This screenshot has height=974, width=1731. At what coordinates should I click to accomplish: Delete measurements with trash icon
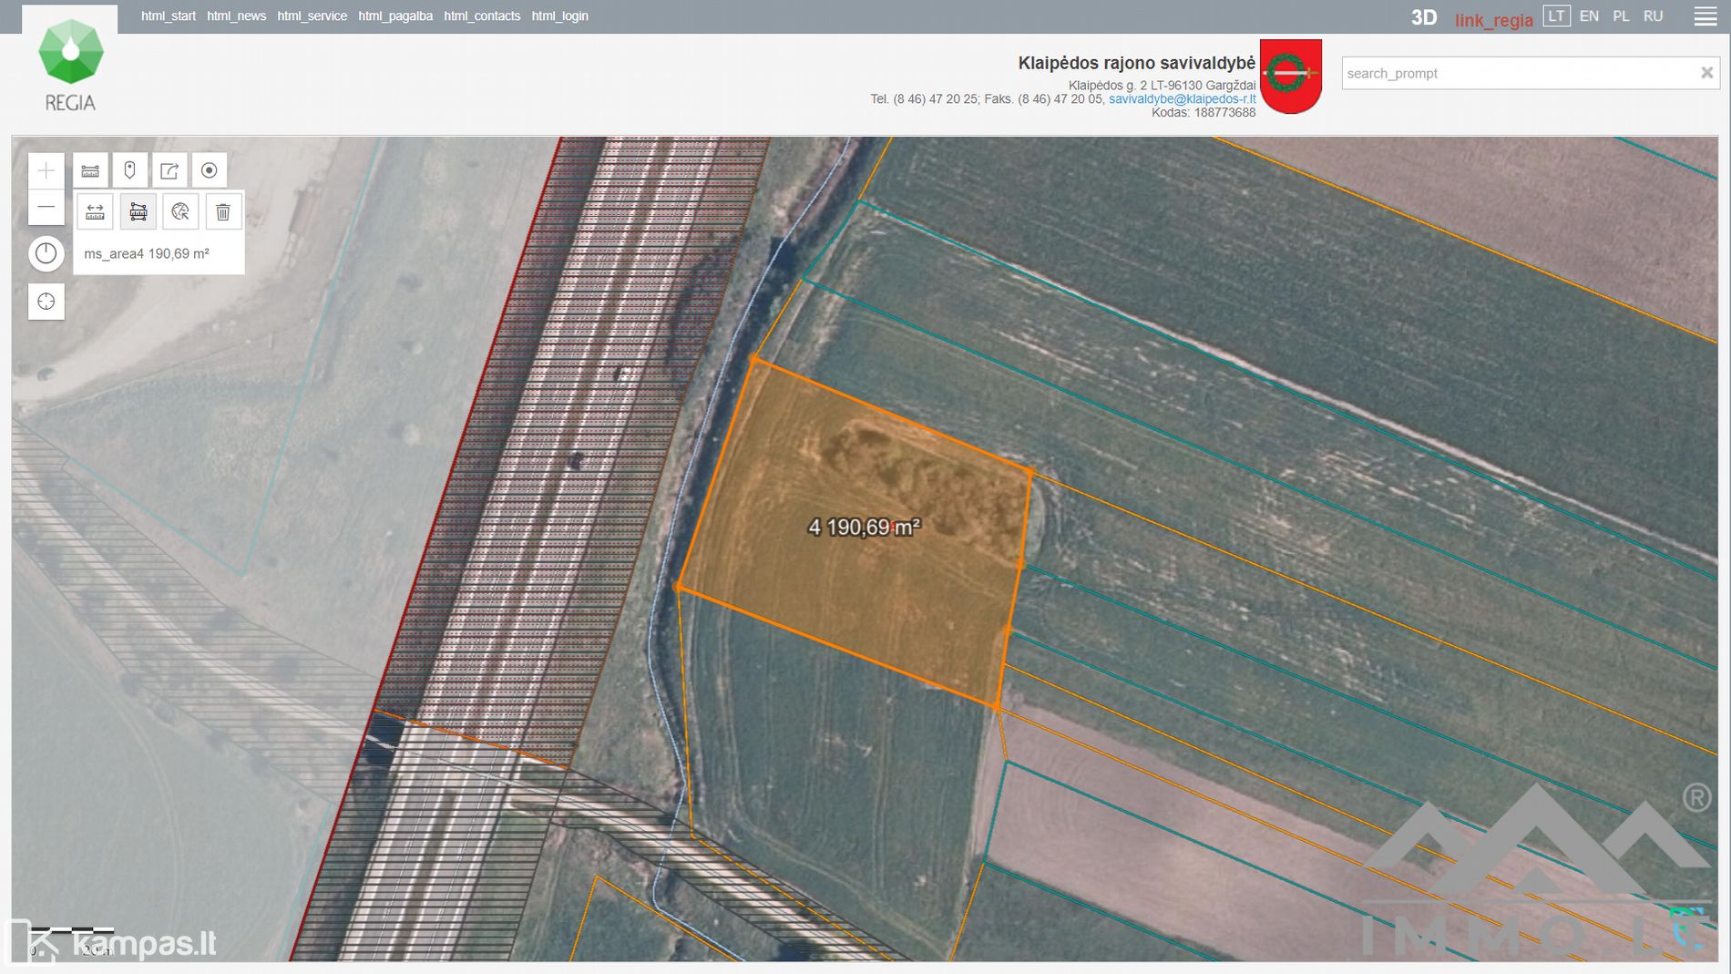coord(223,212)
